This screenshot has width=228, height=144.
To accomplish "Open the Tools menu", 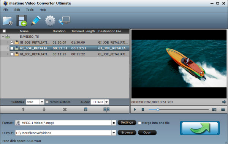I will [30, 10].
